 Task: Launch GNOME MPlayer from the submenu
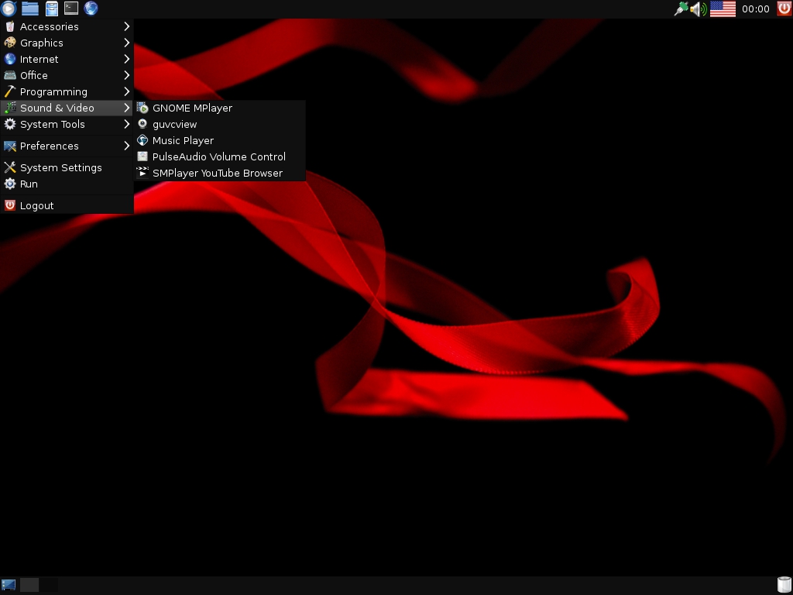click(x=192, y=108)
